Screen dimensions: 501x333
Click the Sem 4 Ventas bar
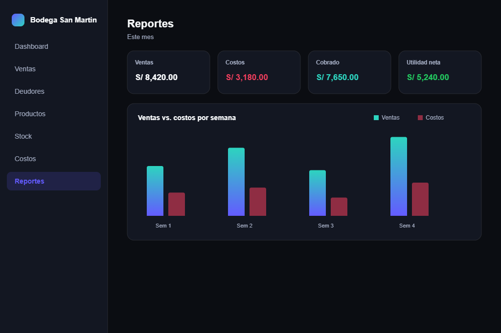[399, 176]
